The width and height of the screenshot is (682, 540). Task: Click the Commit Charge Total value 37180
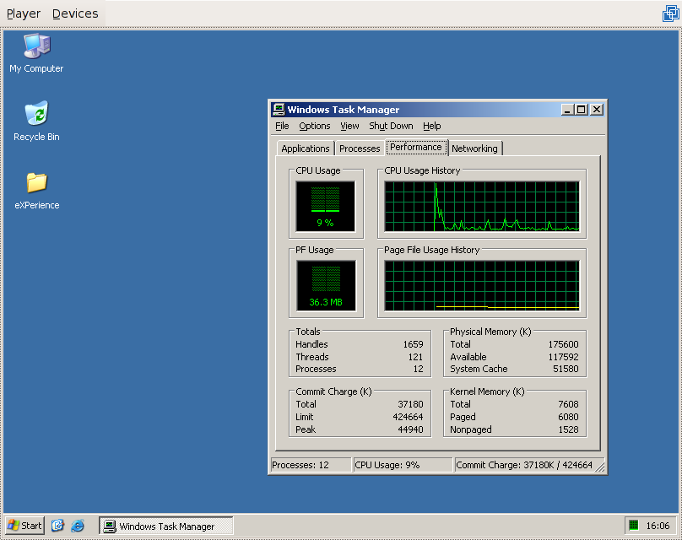(410, 404)
